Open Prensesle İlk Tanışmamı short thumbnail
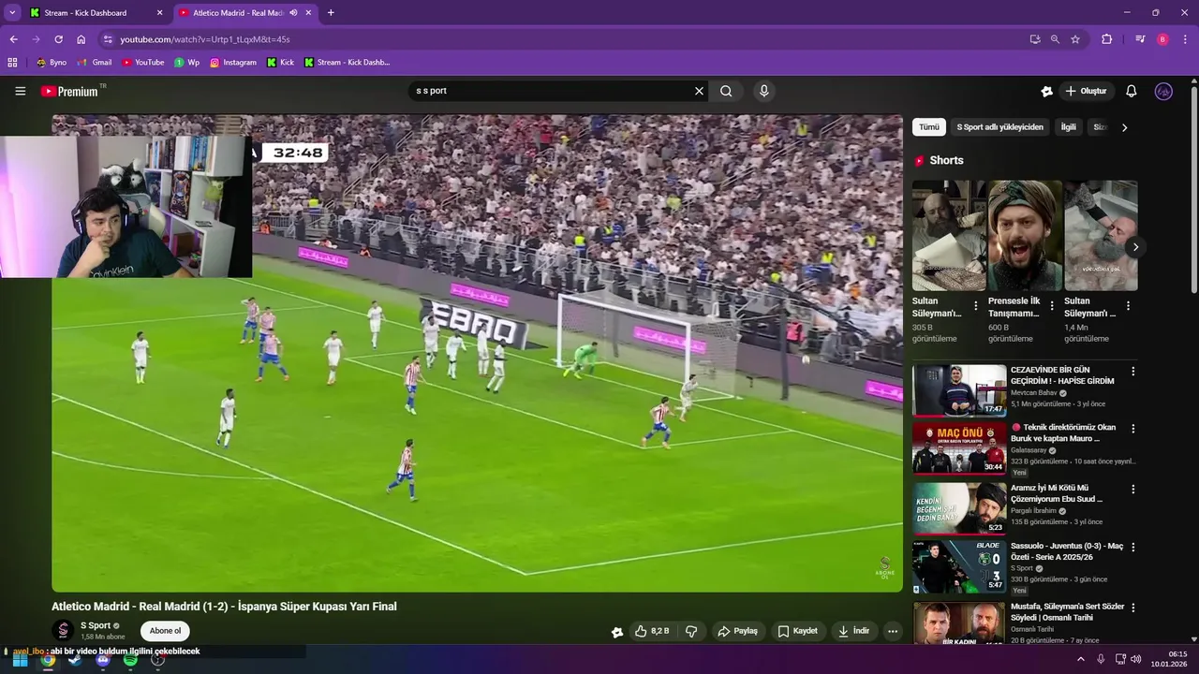This screenshot has width=1199, height=674. coord(1025,236)
